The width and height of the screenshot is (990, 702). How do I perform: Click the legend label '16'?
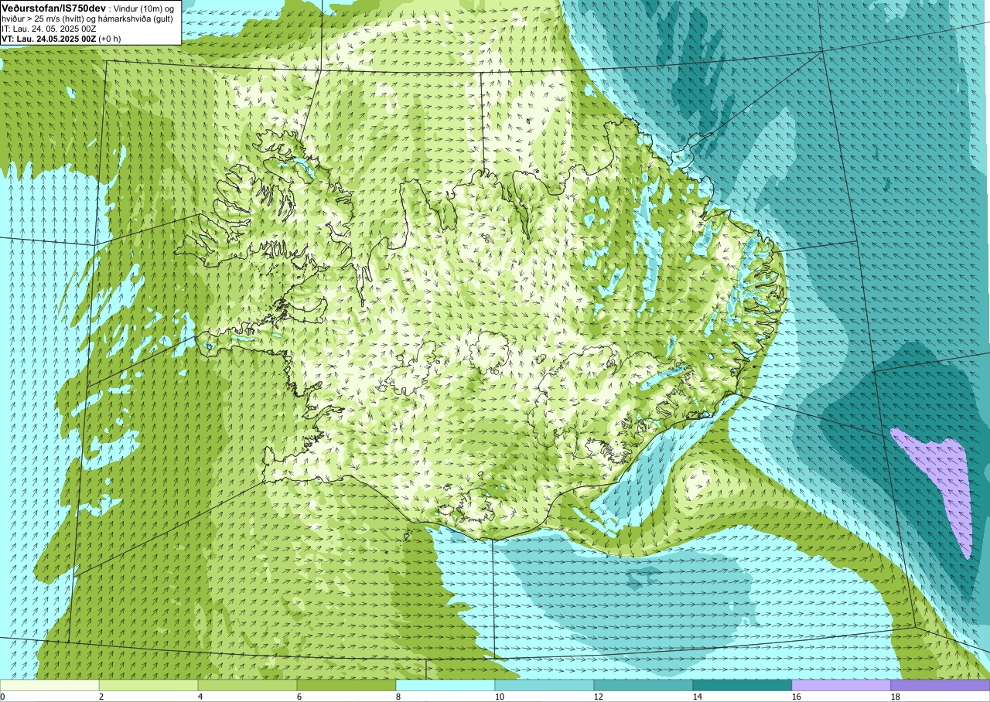coord(797,697)
